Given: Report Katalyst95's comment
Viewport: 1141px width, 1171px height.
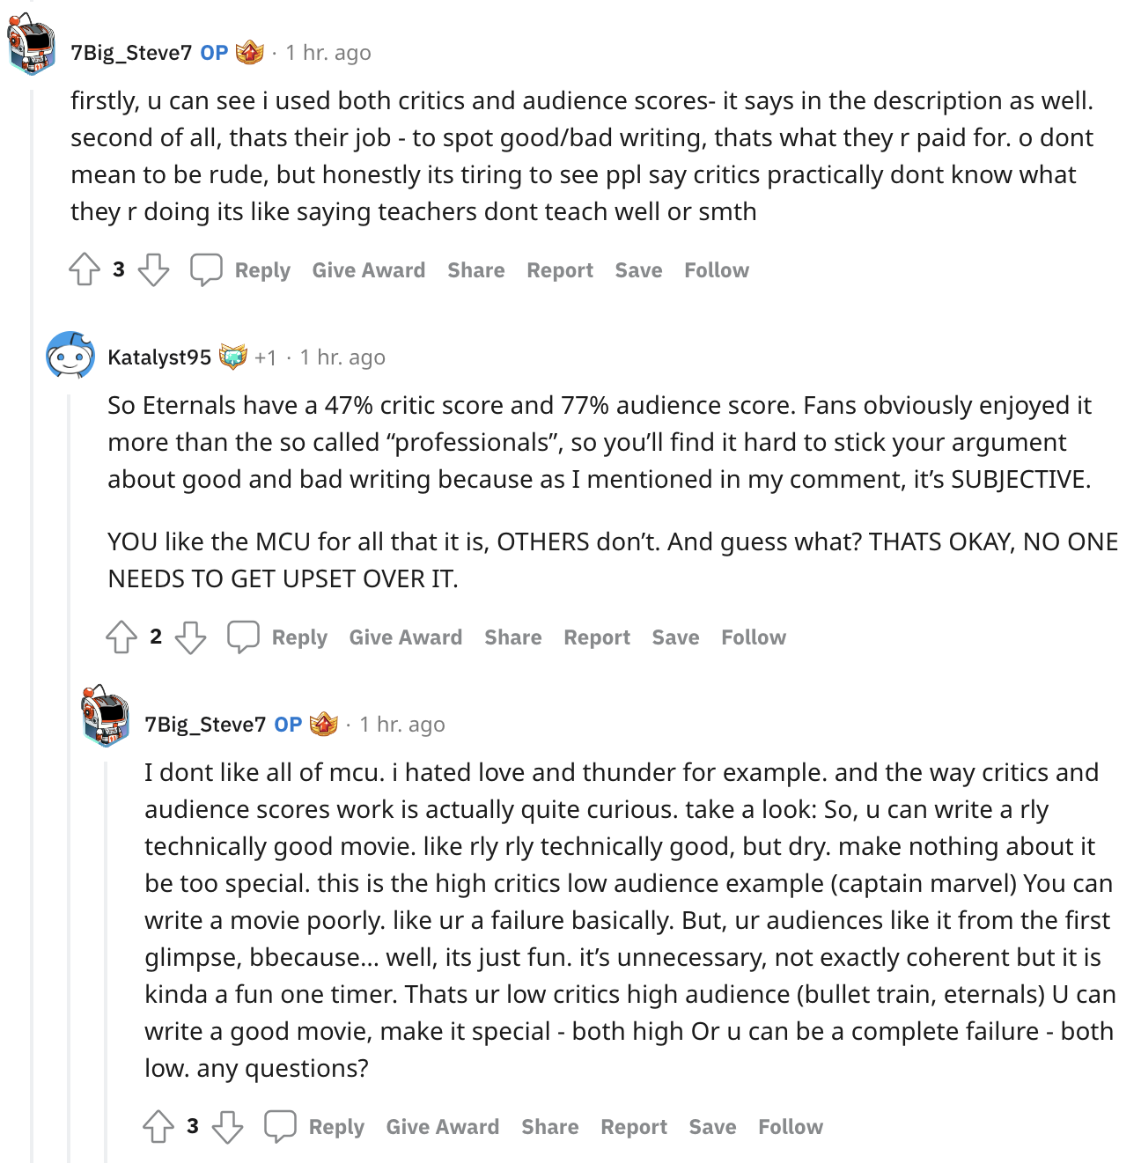Looking at the screenshot, I should click(597, 637).
